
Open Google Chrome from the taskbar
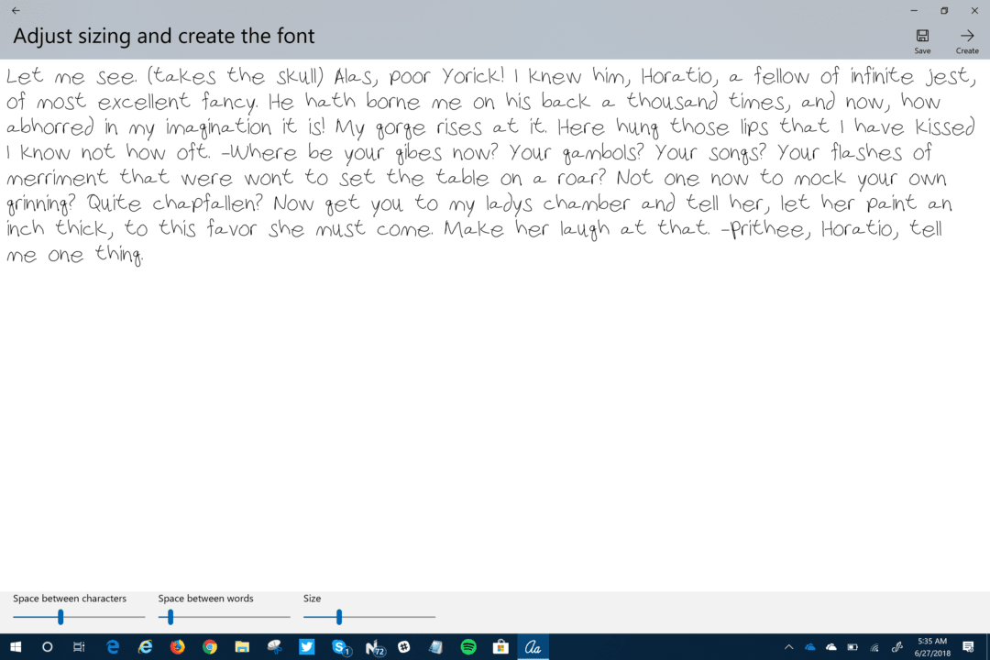(x=209, y=647)
